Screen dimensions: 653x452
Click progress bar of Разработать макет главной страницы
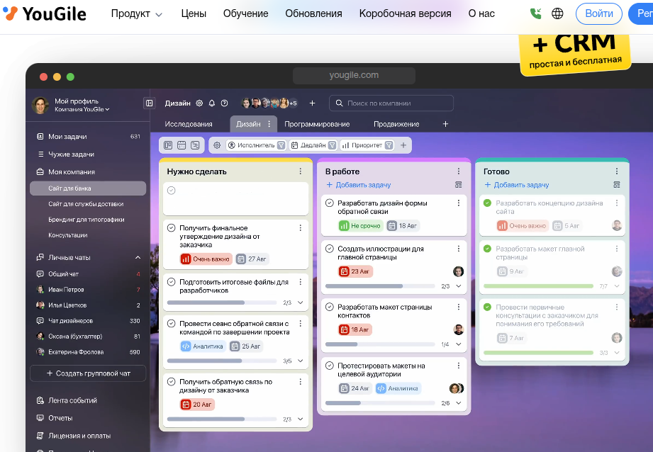tap(538, 286)
